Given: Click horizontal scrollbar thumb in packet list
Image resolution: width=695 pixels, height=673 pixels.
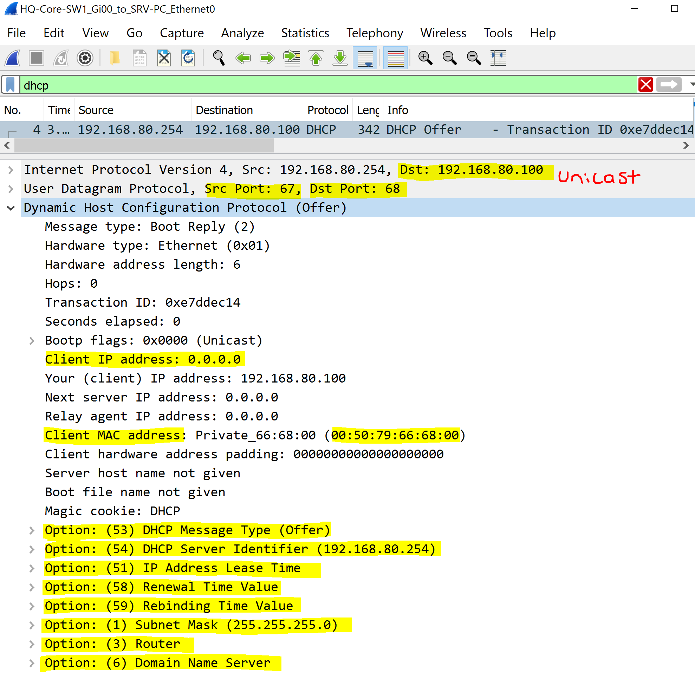Looking at the screenshot, I should (x=144, y=145).
